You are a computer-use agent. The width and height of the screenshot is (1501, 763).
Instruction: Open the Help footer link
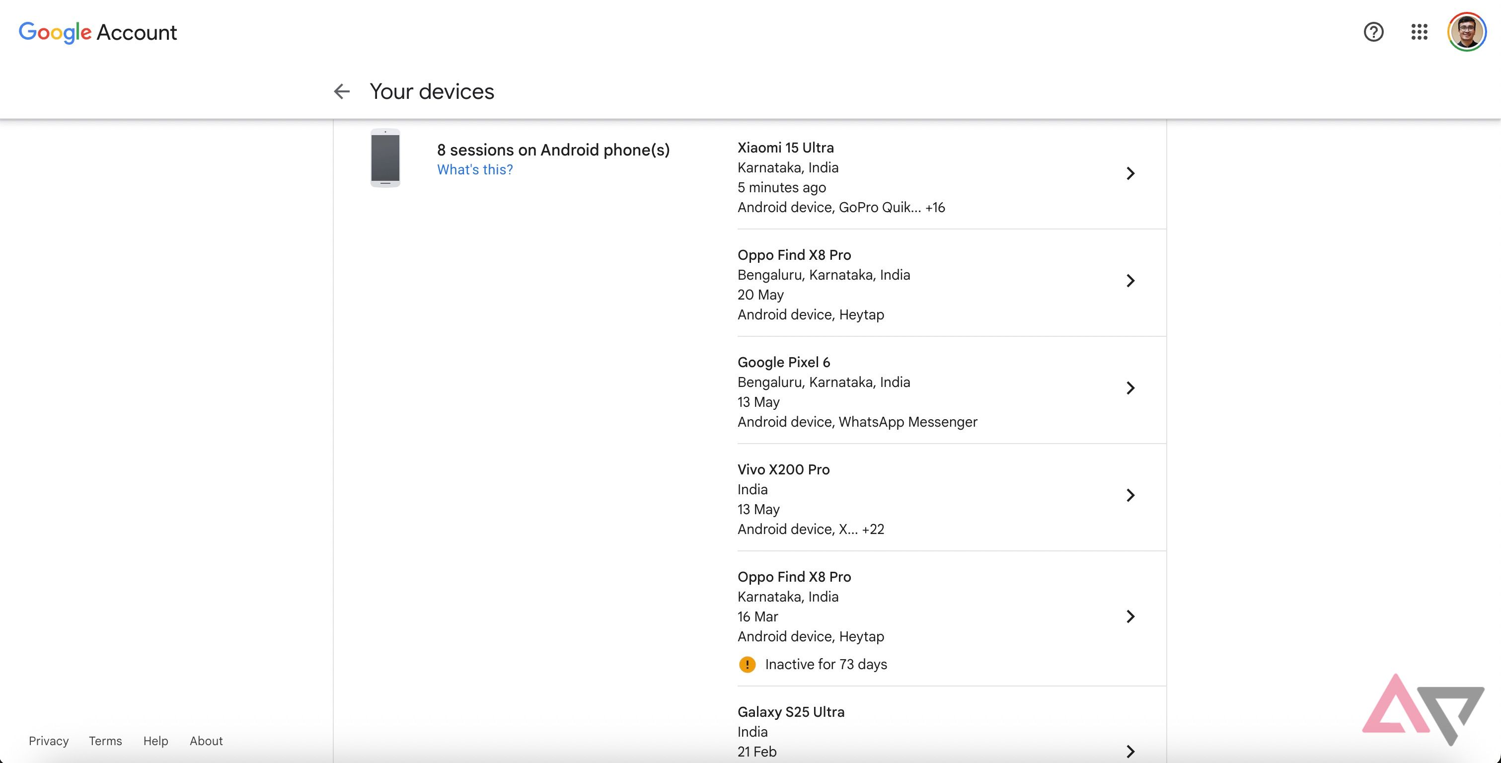155,741
